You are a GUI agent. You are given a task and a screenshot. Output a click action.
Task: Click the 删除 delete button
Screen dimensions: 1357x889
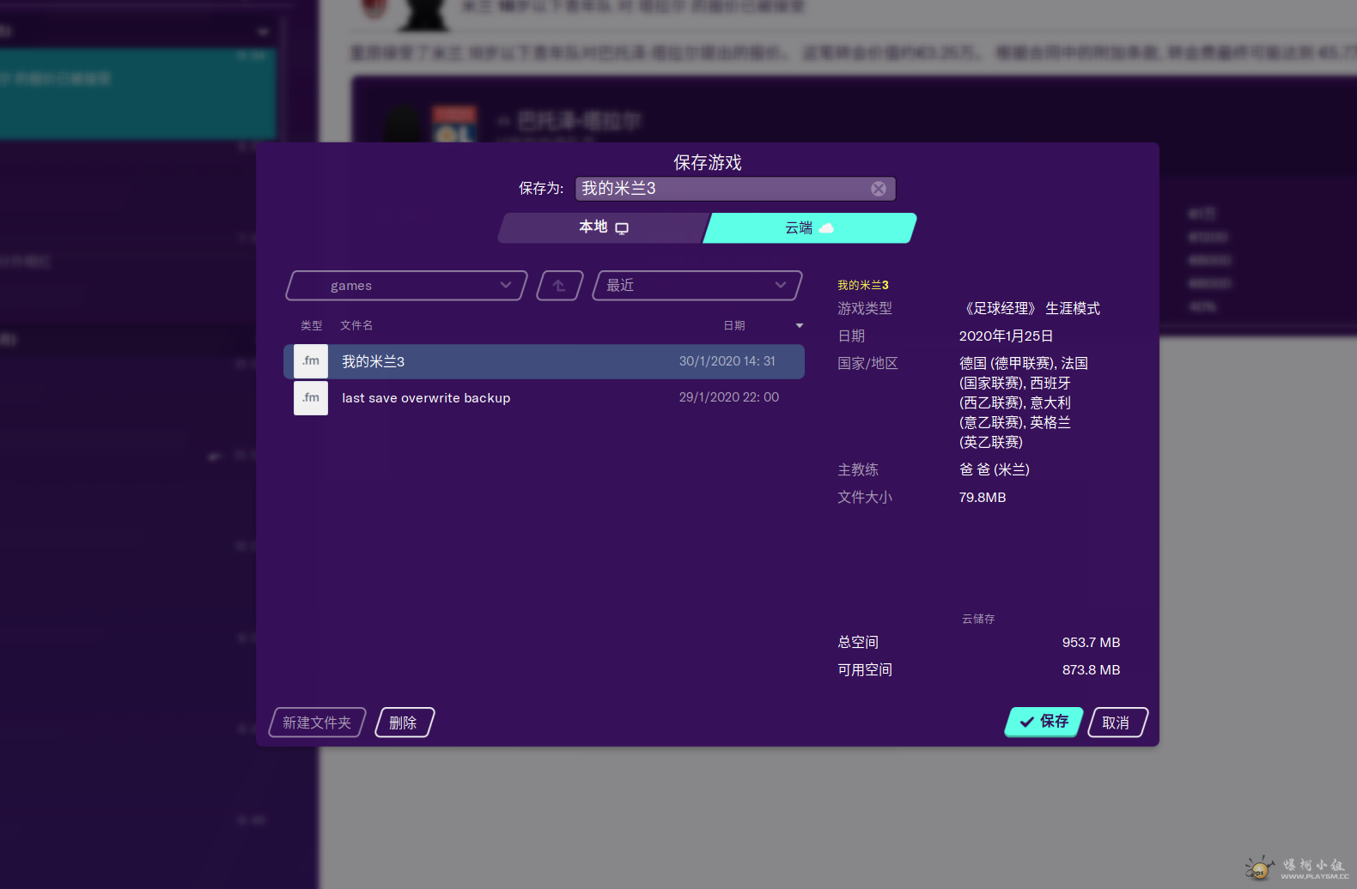click(x=404, y=723)
